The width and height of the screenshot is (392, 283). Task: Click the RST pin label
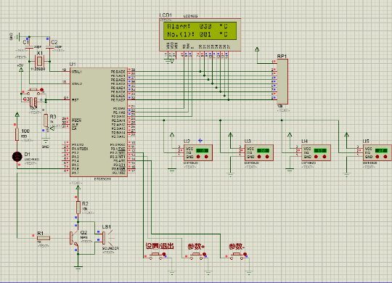pyautogui.click(x=75, y=99)
